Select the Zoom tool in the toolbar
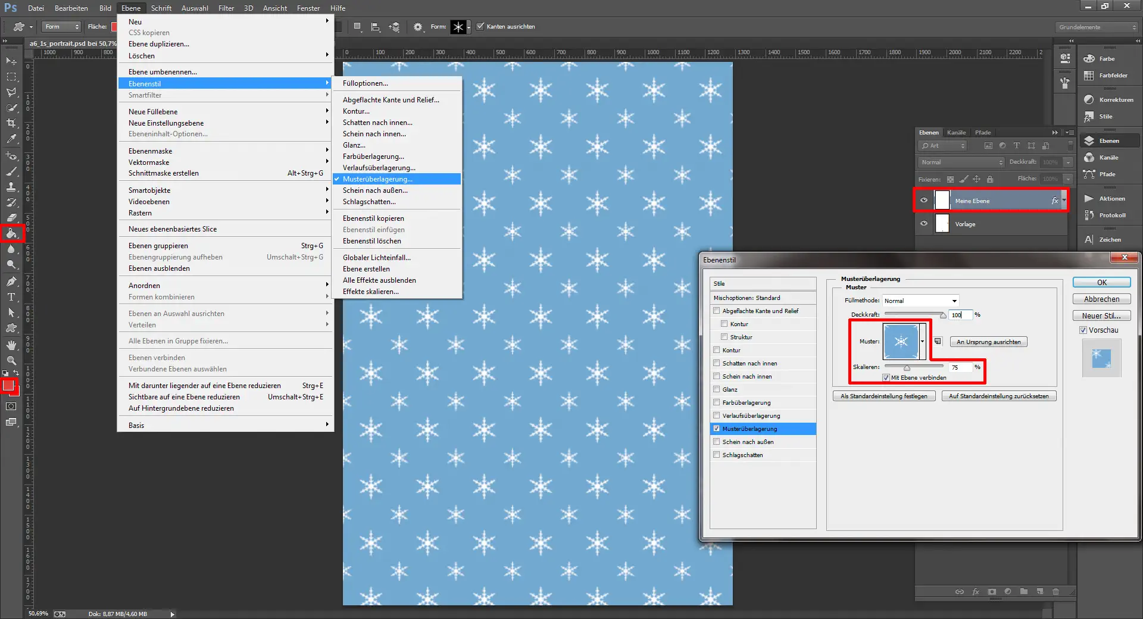The width and height of the screenshot is (1143, 619). (11, 361)
